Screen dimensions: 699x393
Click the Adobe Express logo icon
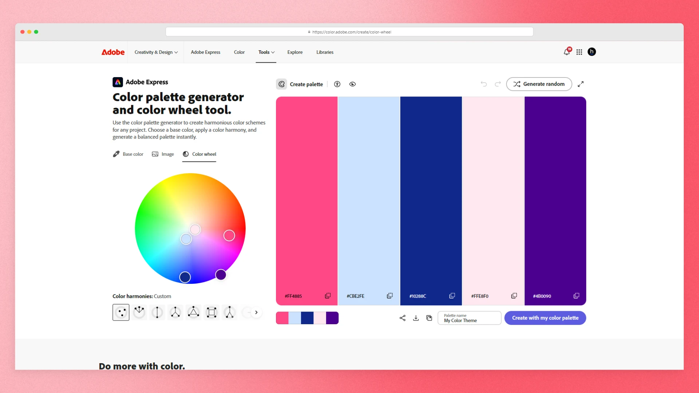(118, 82)
